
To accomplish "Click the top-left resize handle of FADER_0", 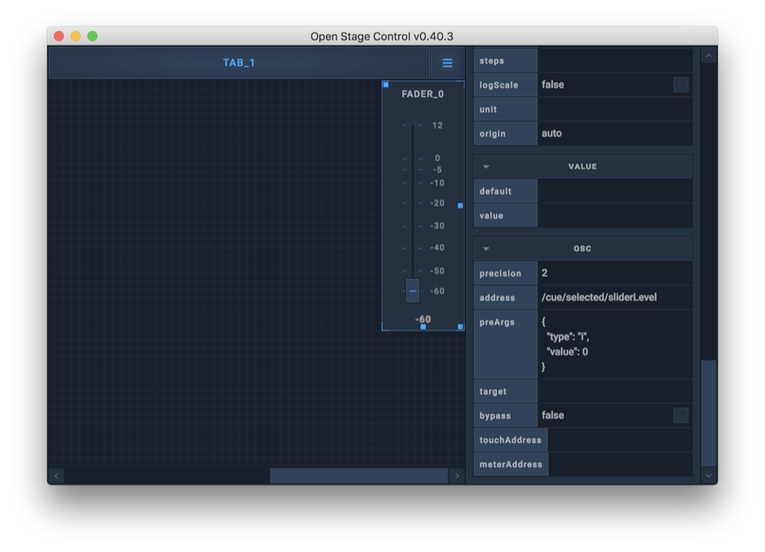I will point(386,84).
